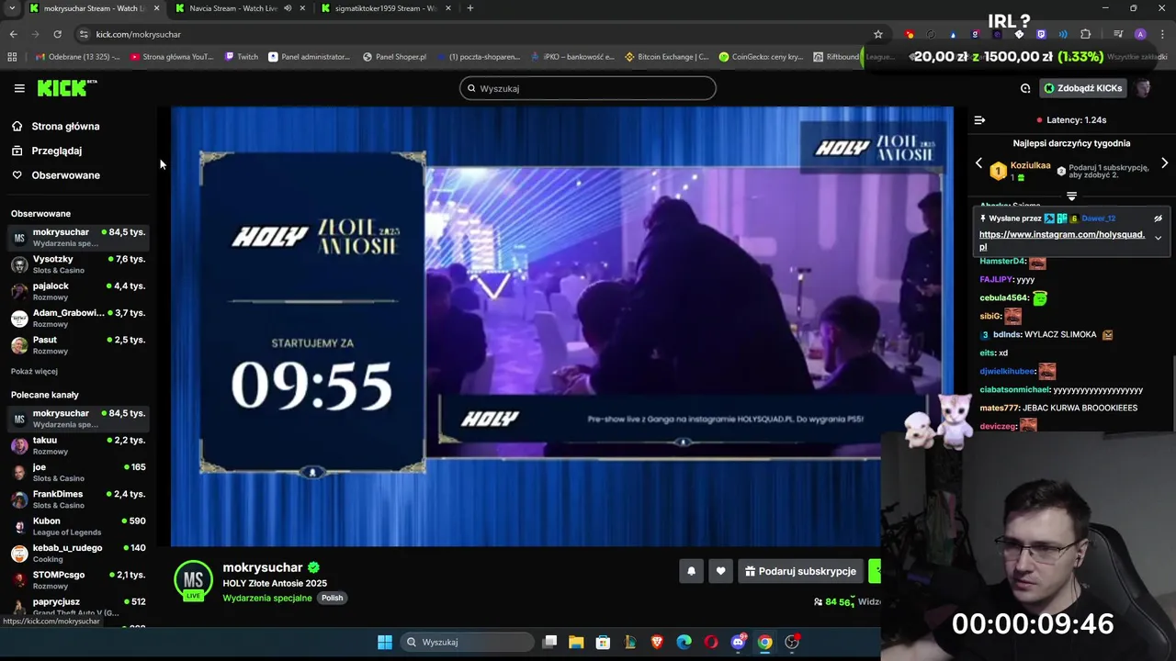
Task: Open Twitch bookmark
Action: point(242,57)
